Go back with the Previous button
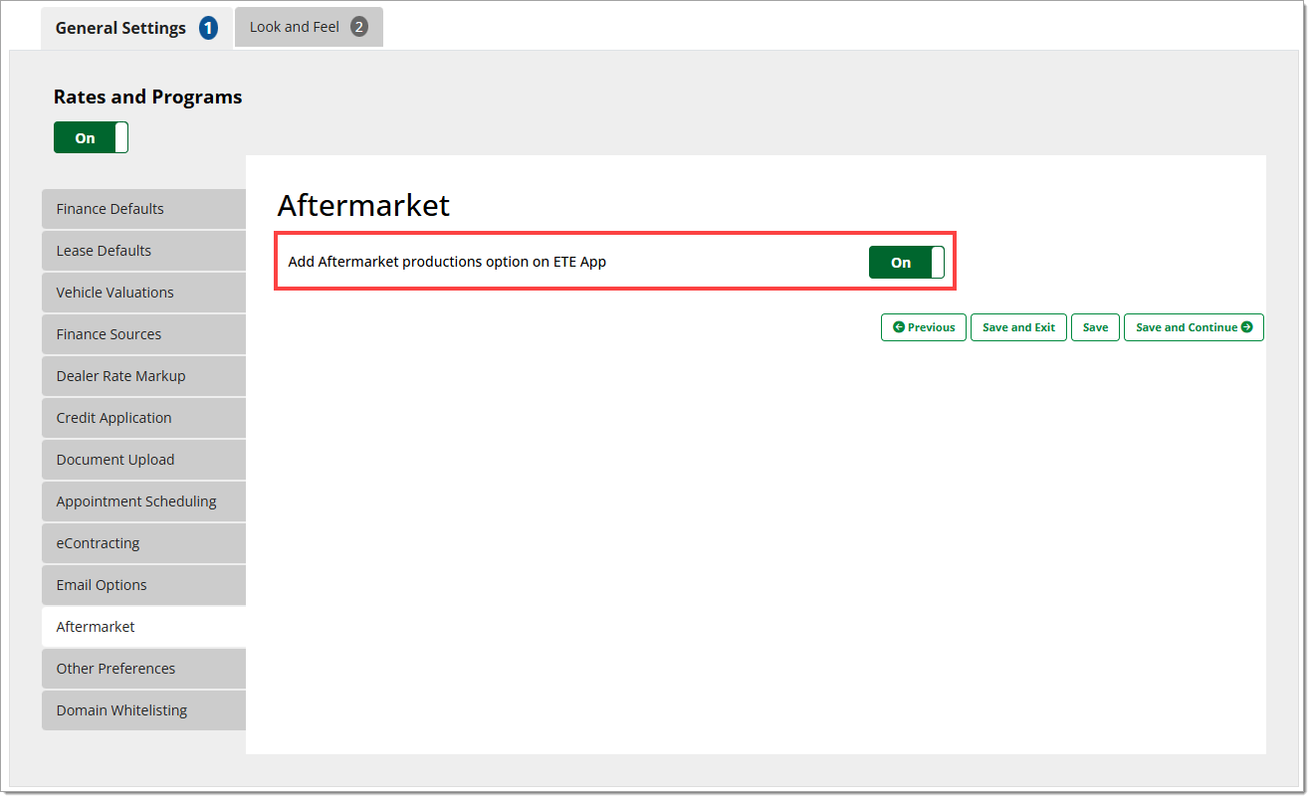Viewport: 1311px width, 799px height. pyautogui.click(x=923, y=327)
